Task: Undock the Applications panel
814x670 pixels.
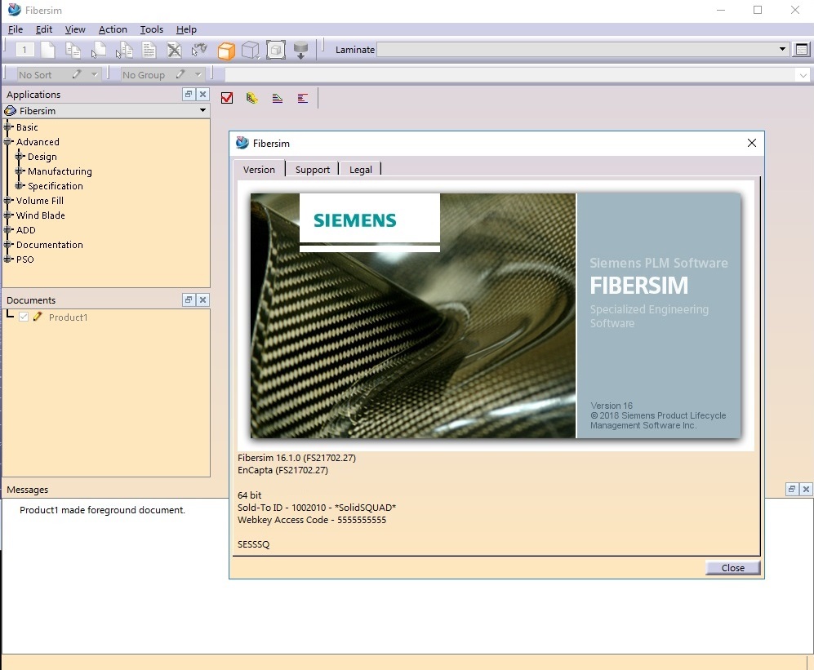Action: 189,94
